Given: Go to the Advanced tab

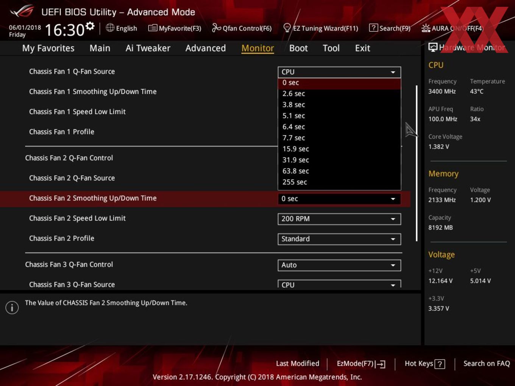Looking at the screenshot, I should point(206,48).
